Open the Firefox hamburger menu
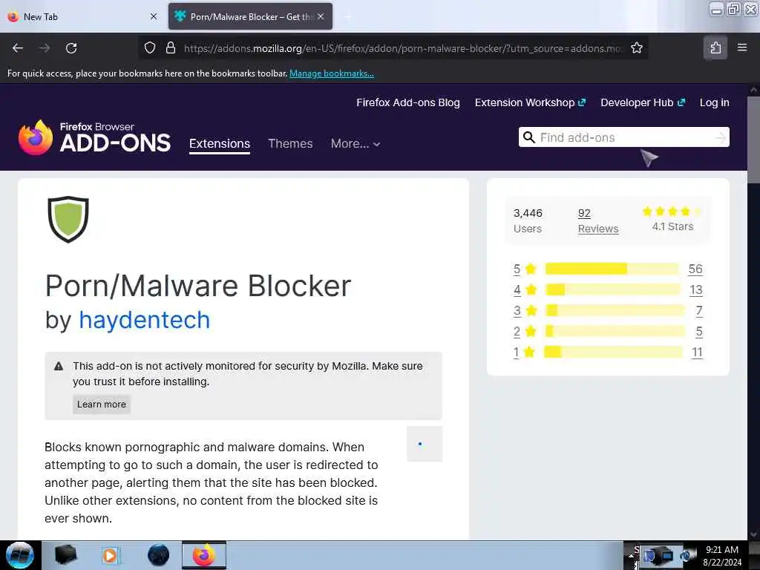The width and height of the screenshot is (760, 570). click(x=742, y=47)
